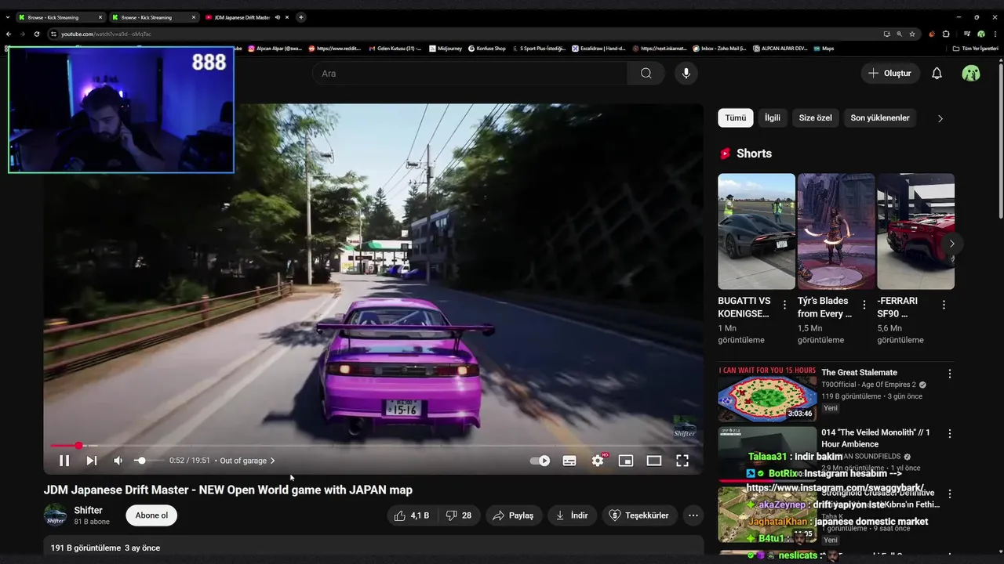Click the YouTube search input field

coord(469,73)
